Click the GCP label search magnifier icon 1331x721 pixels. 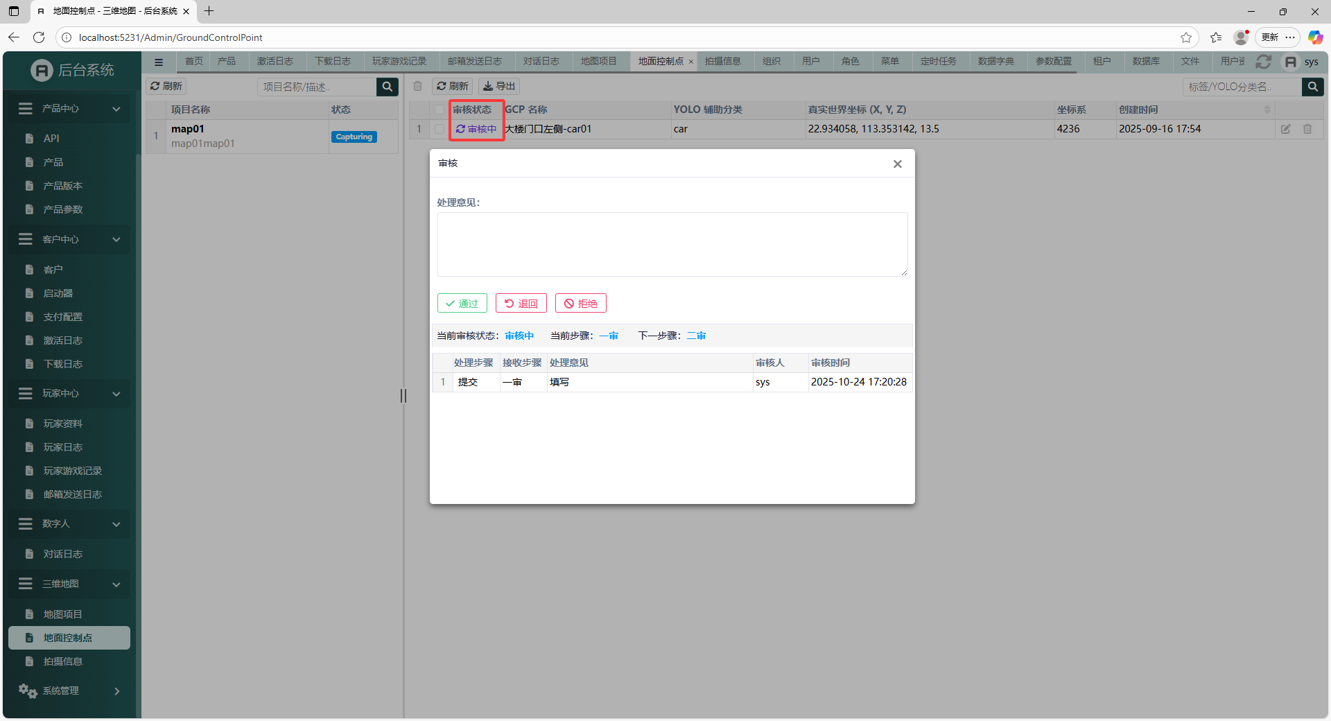pyautogui.click(x=1312, y=87)
